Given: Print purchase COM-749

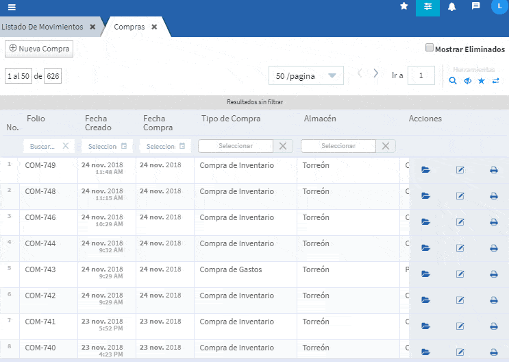Looking at the screenshot, I should tap(494, 169).
